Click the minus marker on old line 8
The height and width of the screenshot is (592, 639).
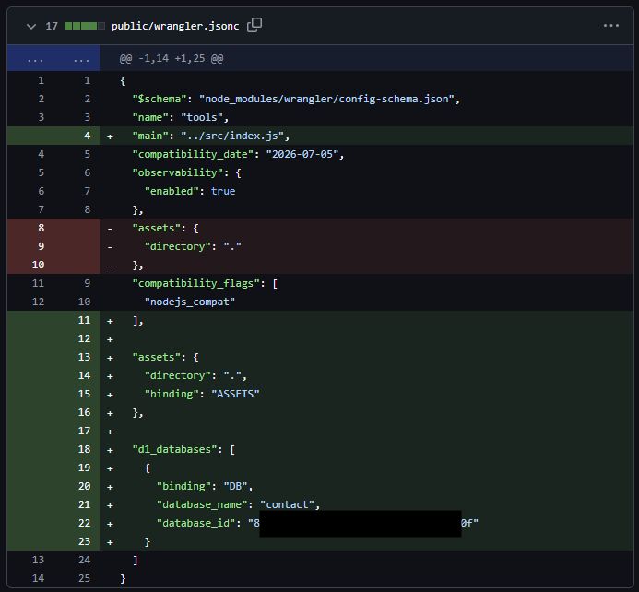coord(110,229)
